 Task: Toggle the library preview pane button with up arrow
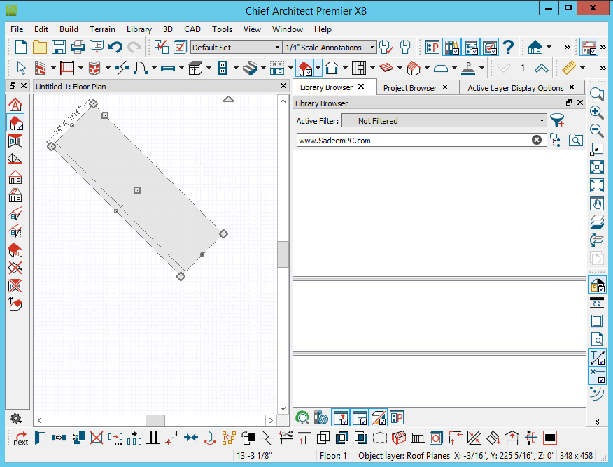[x=341, y=418]
